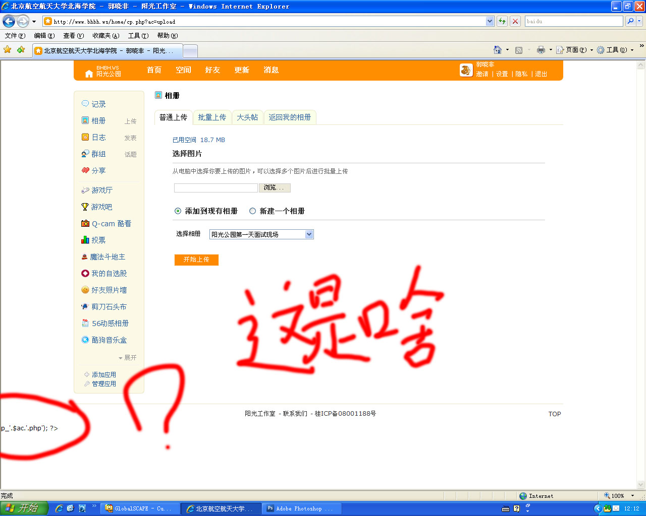The width and height of the screenshot is (646, 516).
Task: Select the 日志 blog icon in sidebar
Action: (86, 137)
